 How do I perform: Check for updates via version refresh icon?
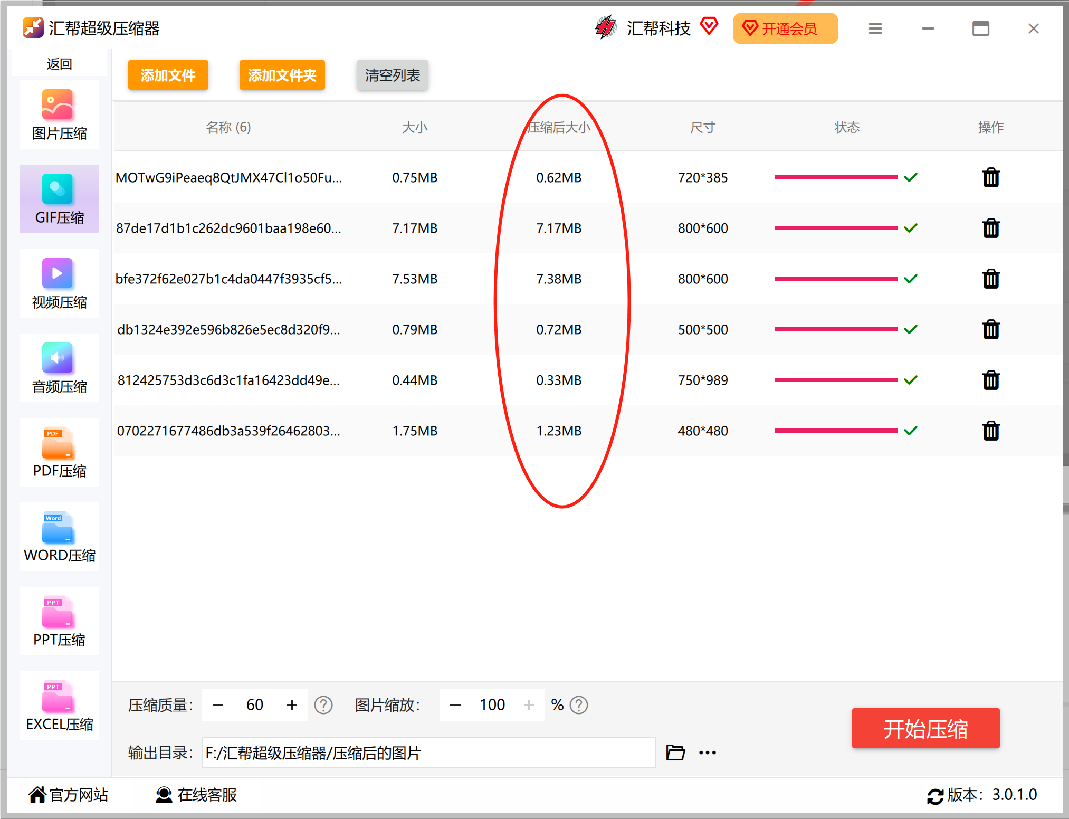(x=935, y=796)
